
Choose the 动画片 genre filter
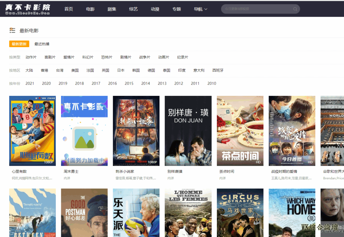tap(164, 57)
